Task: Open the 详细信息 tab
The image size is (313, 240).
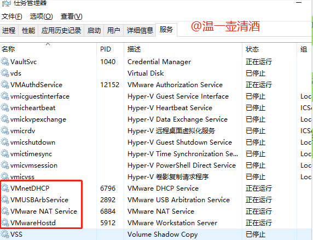Action: tap(140, 31)
